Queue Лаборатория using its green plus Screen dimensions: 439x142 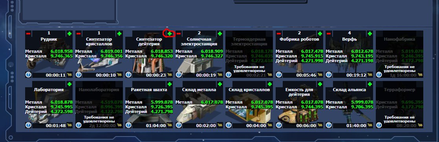[x=70, y=84]
